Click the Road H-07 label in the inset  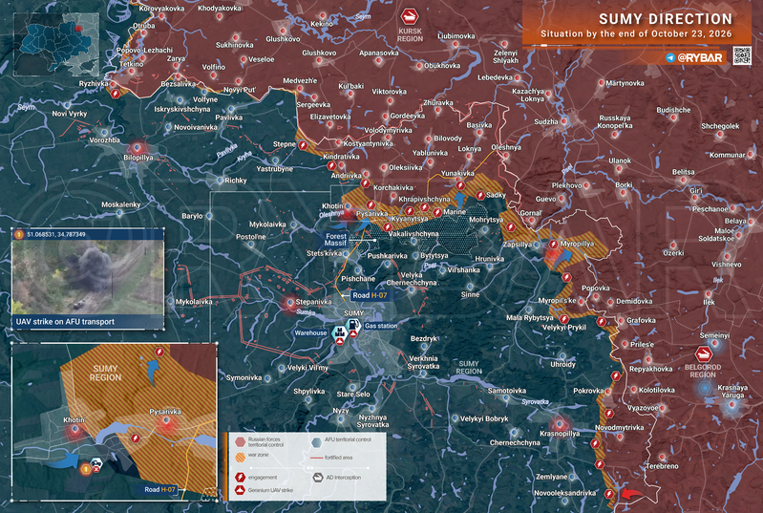coord(159,489)
